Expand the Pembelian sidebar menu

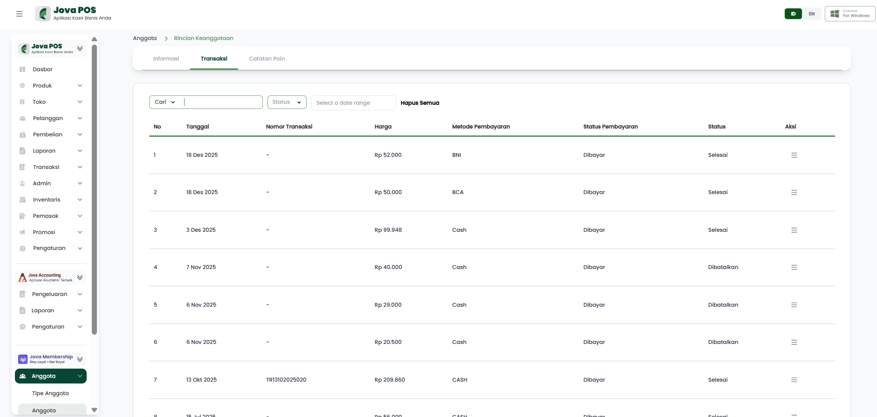point(51,135)
